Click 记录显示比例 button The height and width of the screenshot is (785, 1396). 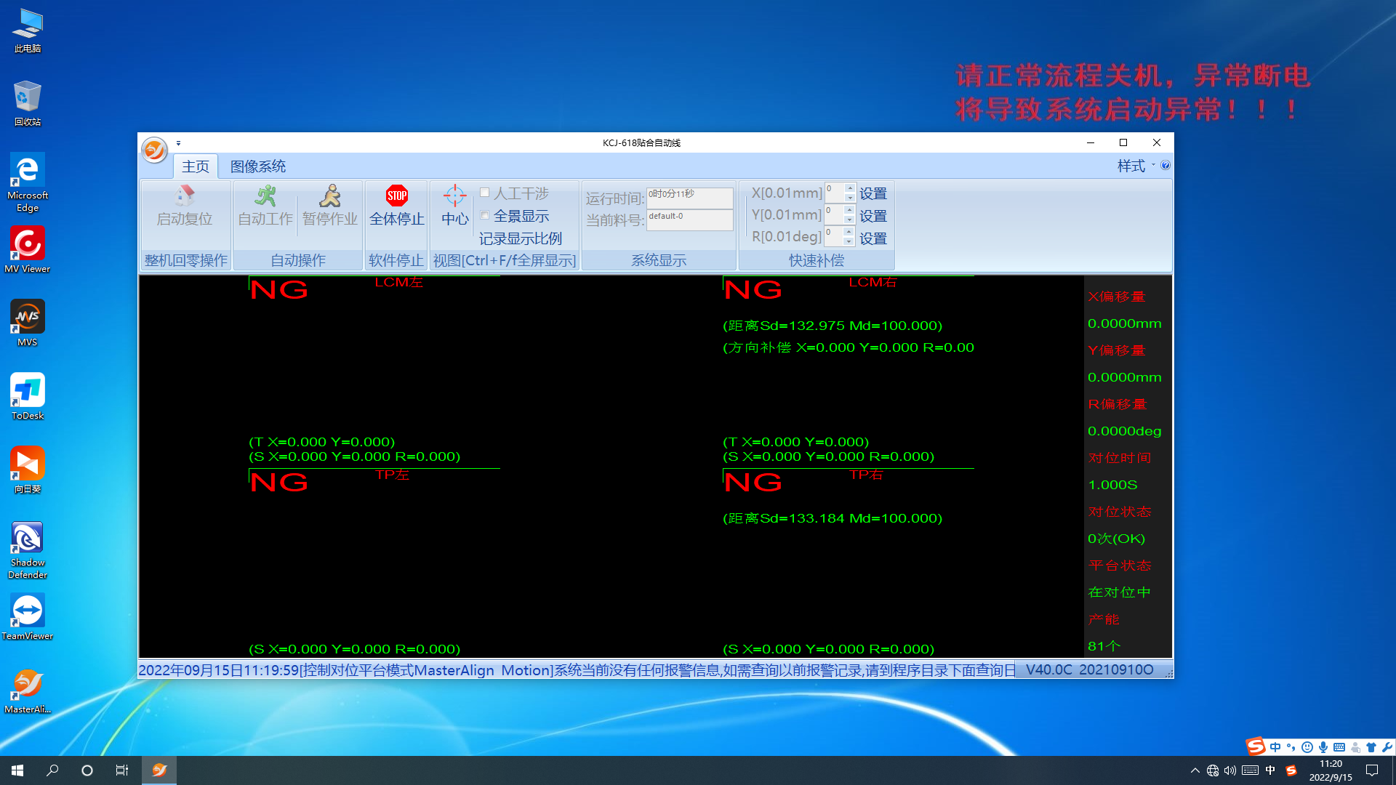(x=520, y=238)
